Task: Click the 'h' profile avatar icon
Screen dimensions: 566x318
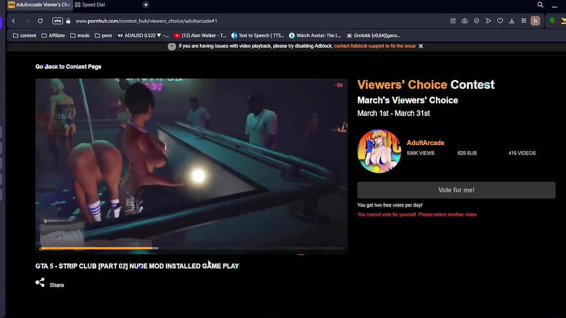Action: coord(535,21)
